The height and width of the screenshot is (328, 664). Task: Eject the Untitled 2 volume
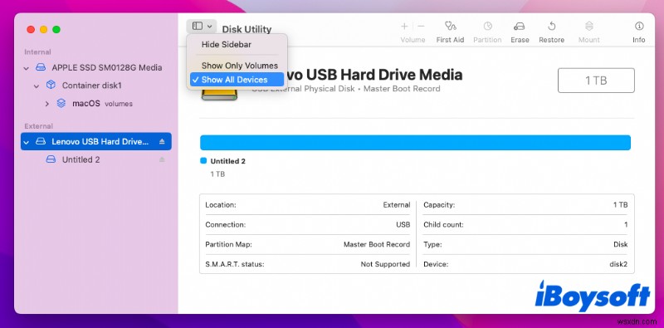pos(162,159)
